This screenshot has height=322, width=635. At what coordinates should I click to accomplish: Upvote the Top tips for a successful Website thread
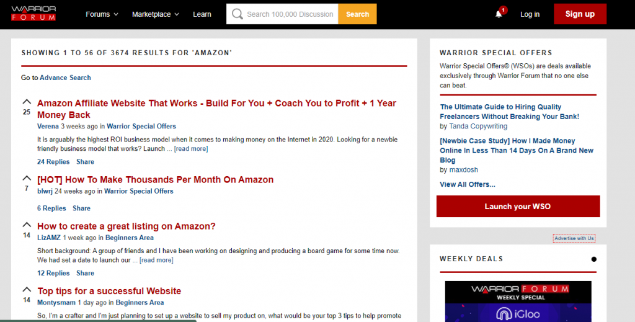[x=27, y=290]
